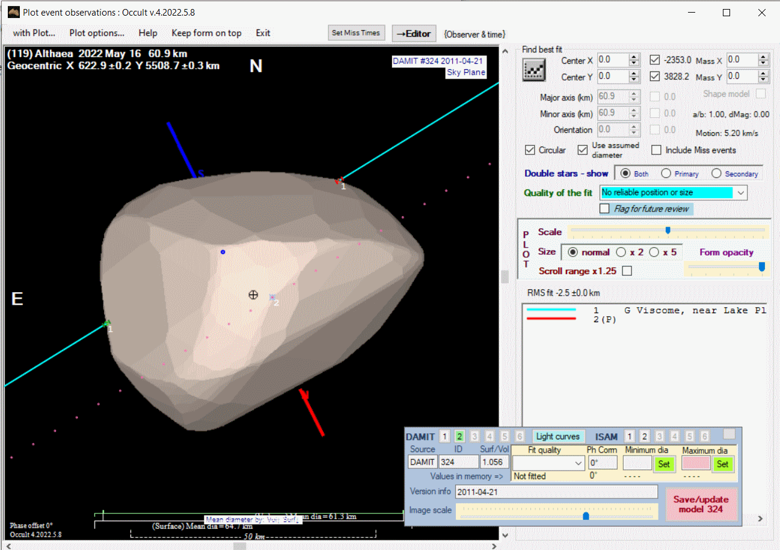Image resolution: width=780 pixels, height=550 pixels.
Task: Click the Version info text field
Action: coord(556,492)
